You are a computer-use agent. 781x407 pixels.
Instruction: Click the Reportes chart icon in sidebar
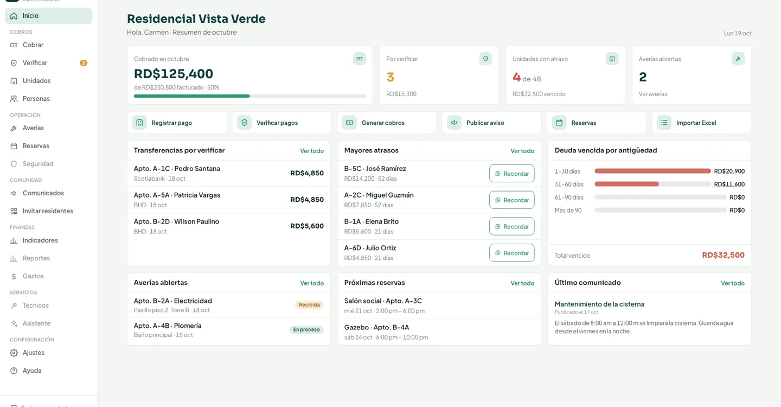click(14, 258)
